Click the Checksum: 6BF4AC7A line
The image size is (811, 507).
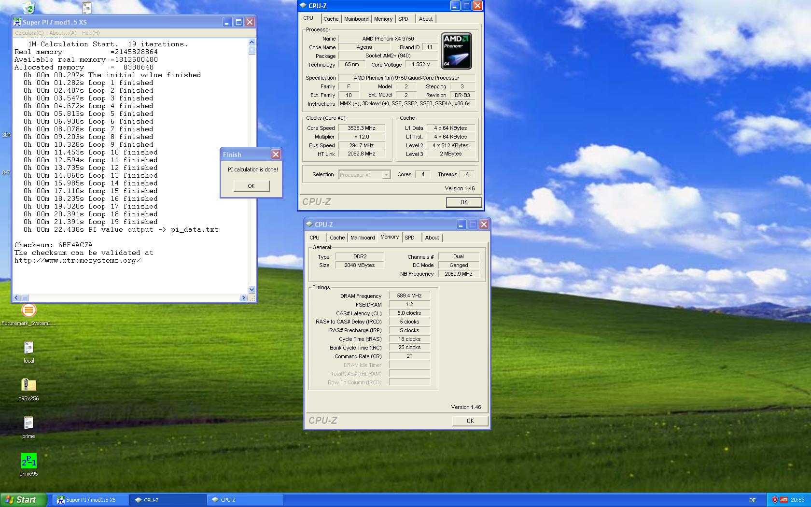[x=54, y=245]
